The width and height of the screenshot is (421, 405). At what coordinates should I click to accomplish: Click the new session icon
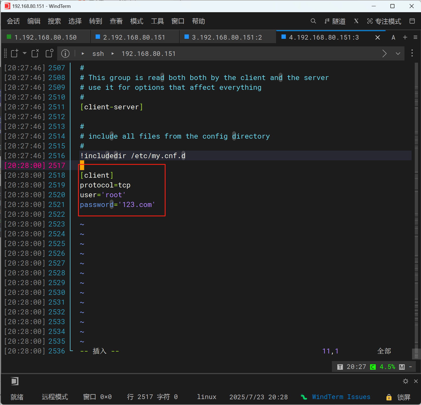pyautogui.click(x=15, y=53)
